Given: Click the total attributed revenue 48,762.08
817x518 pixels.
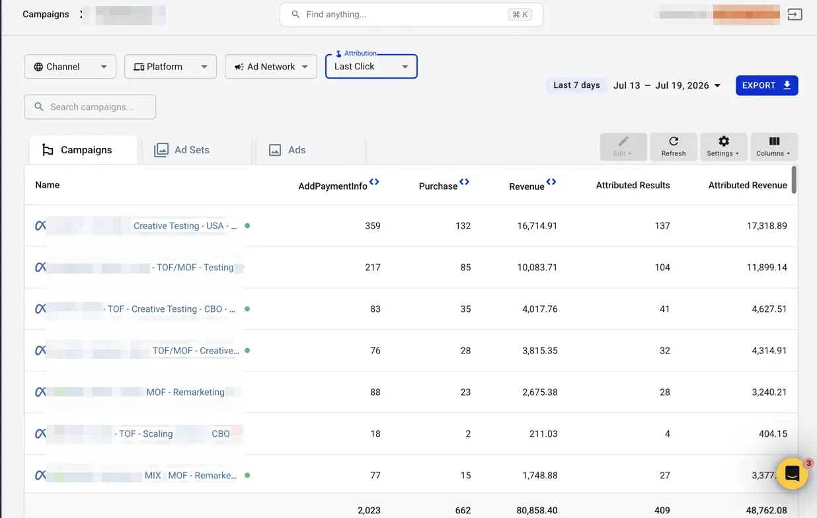Looking at the screenshot, I should click(x=767, y=510).
